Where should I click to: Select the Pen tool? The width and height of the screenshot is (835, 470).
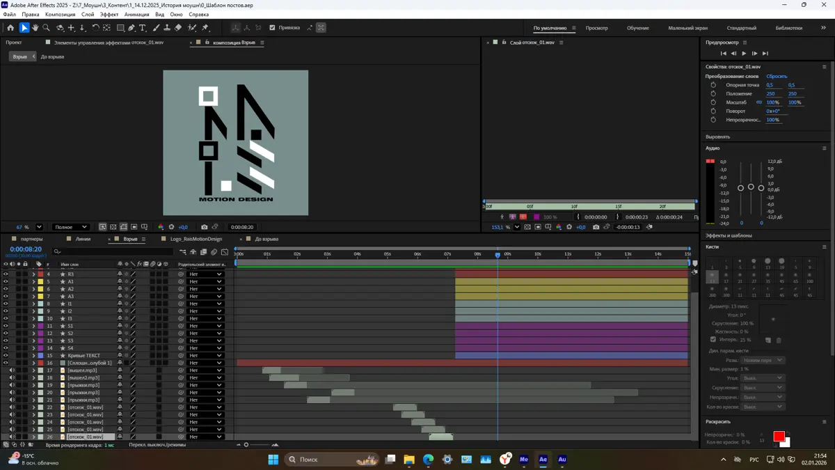pos(132,28)
